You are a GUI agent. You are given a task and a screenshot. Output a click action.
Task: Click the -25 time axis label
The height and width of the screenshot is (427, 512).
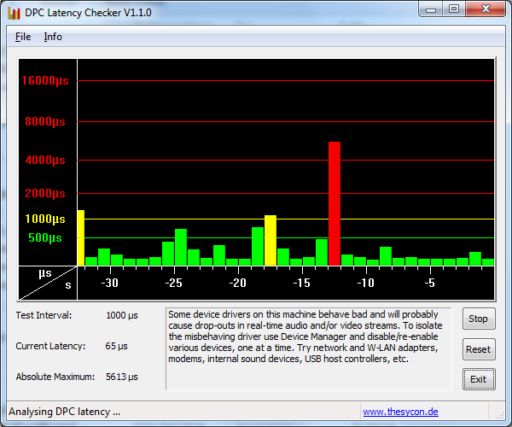point(174,283)
